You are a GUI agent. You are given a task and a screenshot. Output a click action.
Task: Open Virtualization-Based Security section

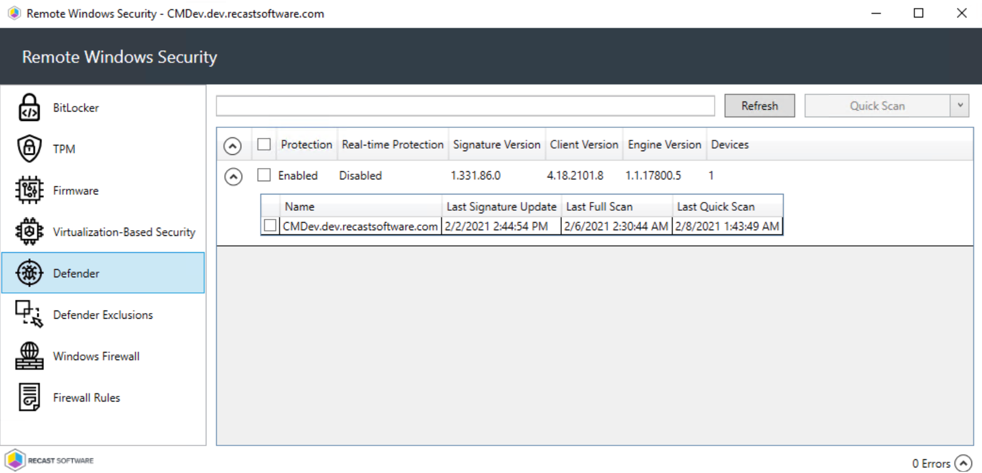(x=104, y=231)
